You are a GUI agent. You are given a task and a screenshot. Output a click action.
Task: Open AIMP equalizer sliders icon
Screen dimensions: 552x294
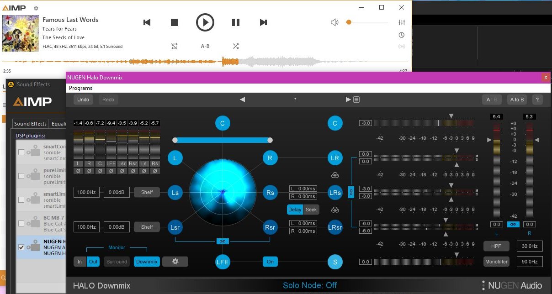click(x=402, y=22)
